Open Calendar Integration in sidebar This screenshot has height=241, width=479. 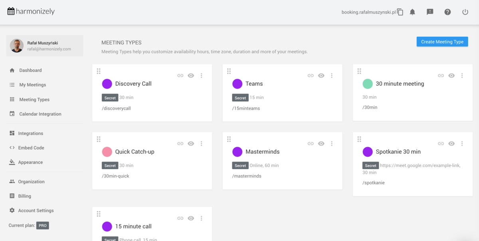pos(40,114)
